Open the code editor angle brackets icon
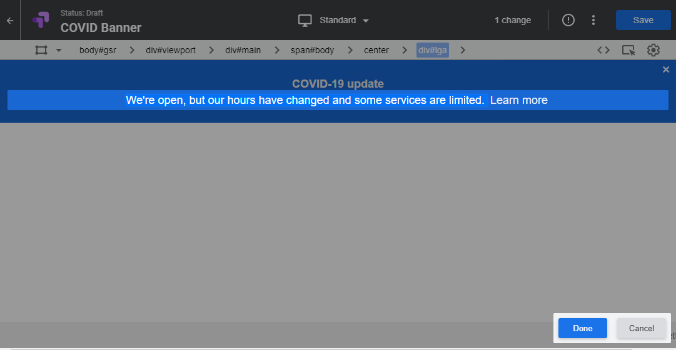Screen dimensions: 676x350 (603, 50)
